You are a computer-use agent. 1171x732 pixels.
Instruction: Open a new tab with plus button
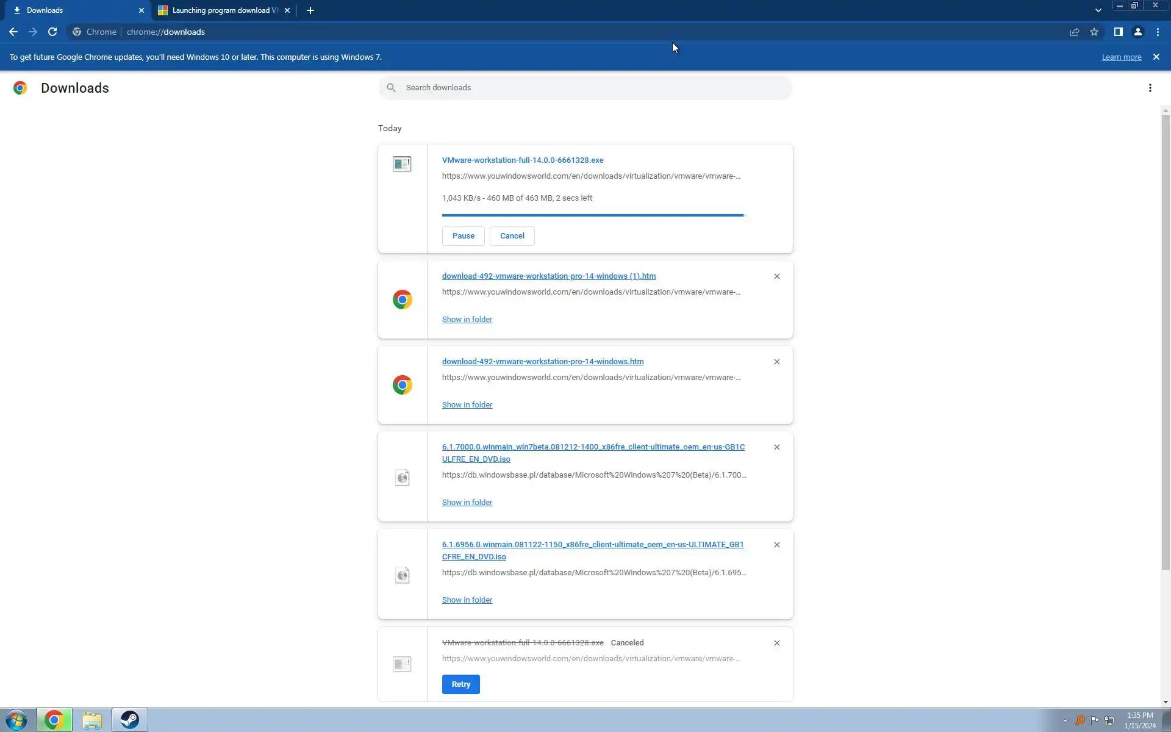tap(310, 10)
